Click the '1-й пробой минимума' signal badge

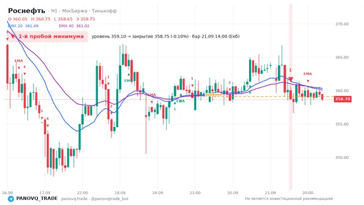coord(47,36)
